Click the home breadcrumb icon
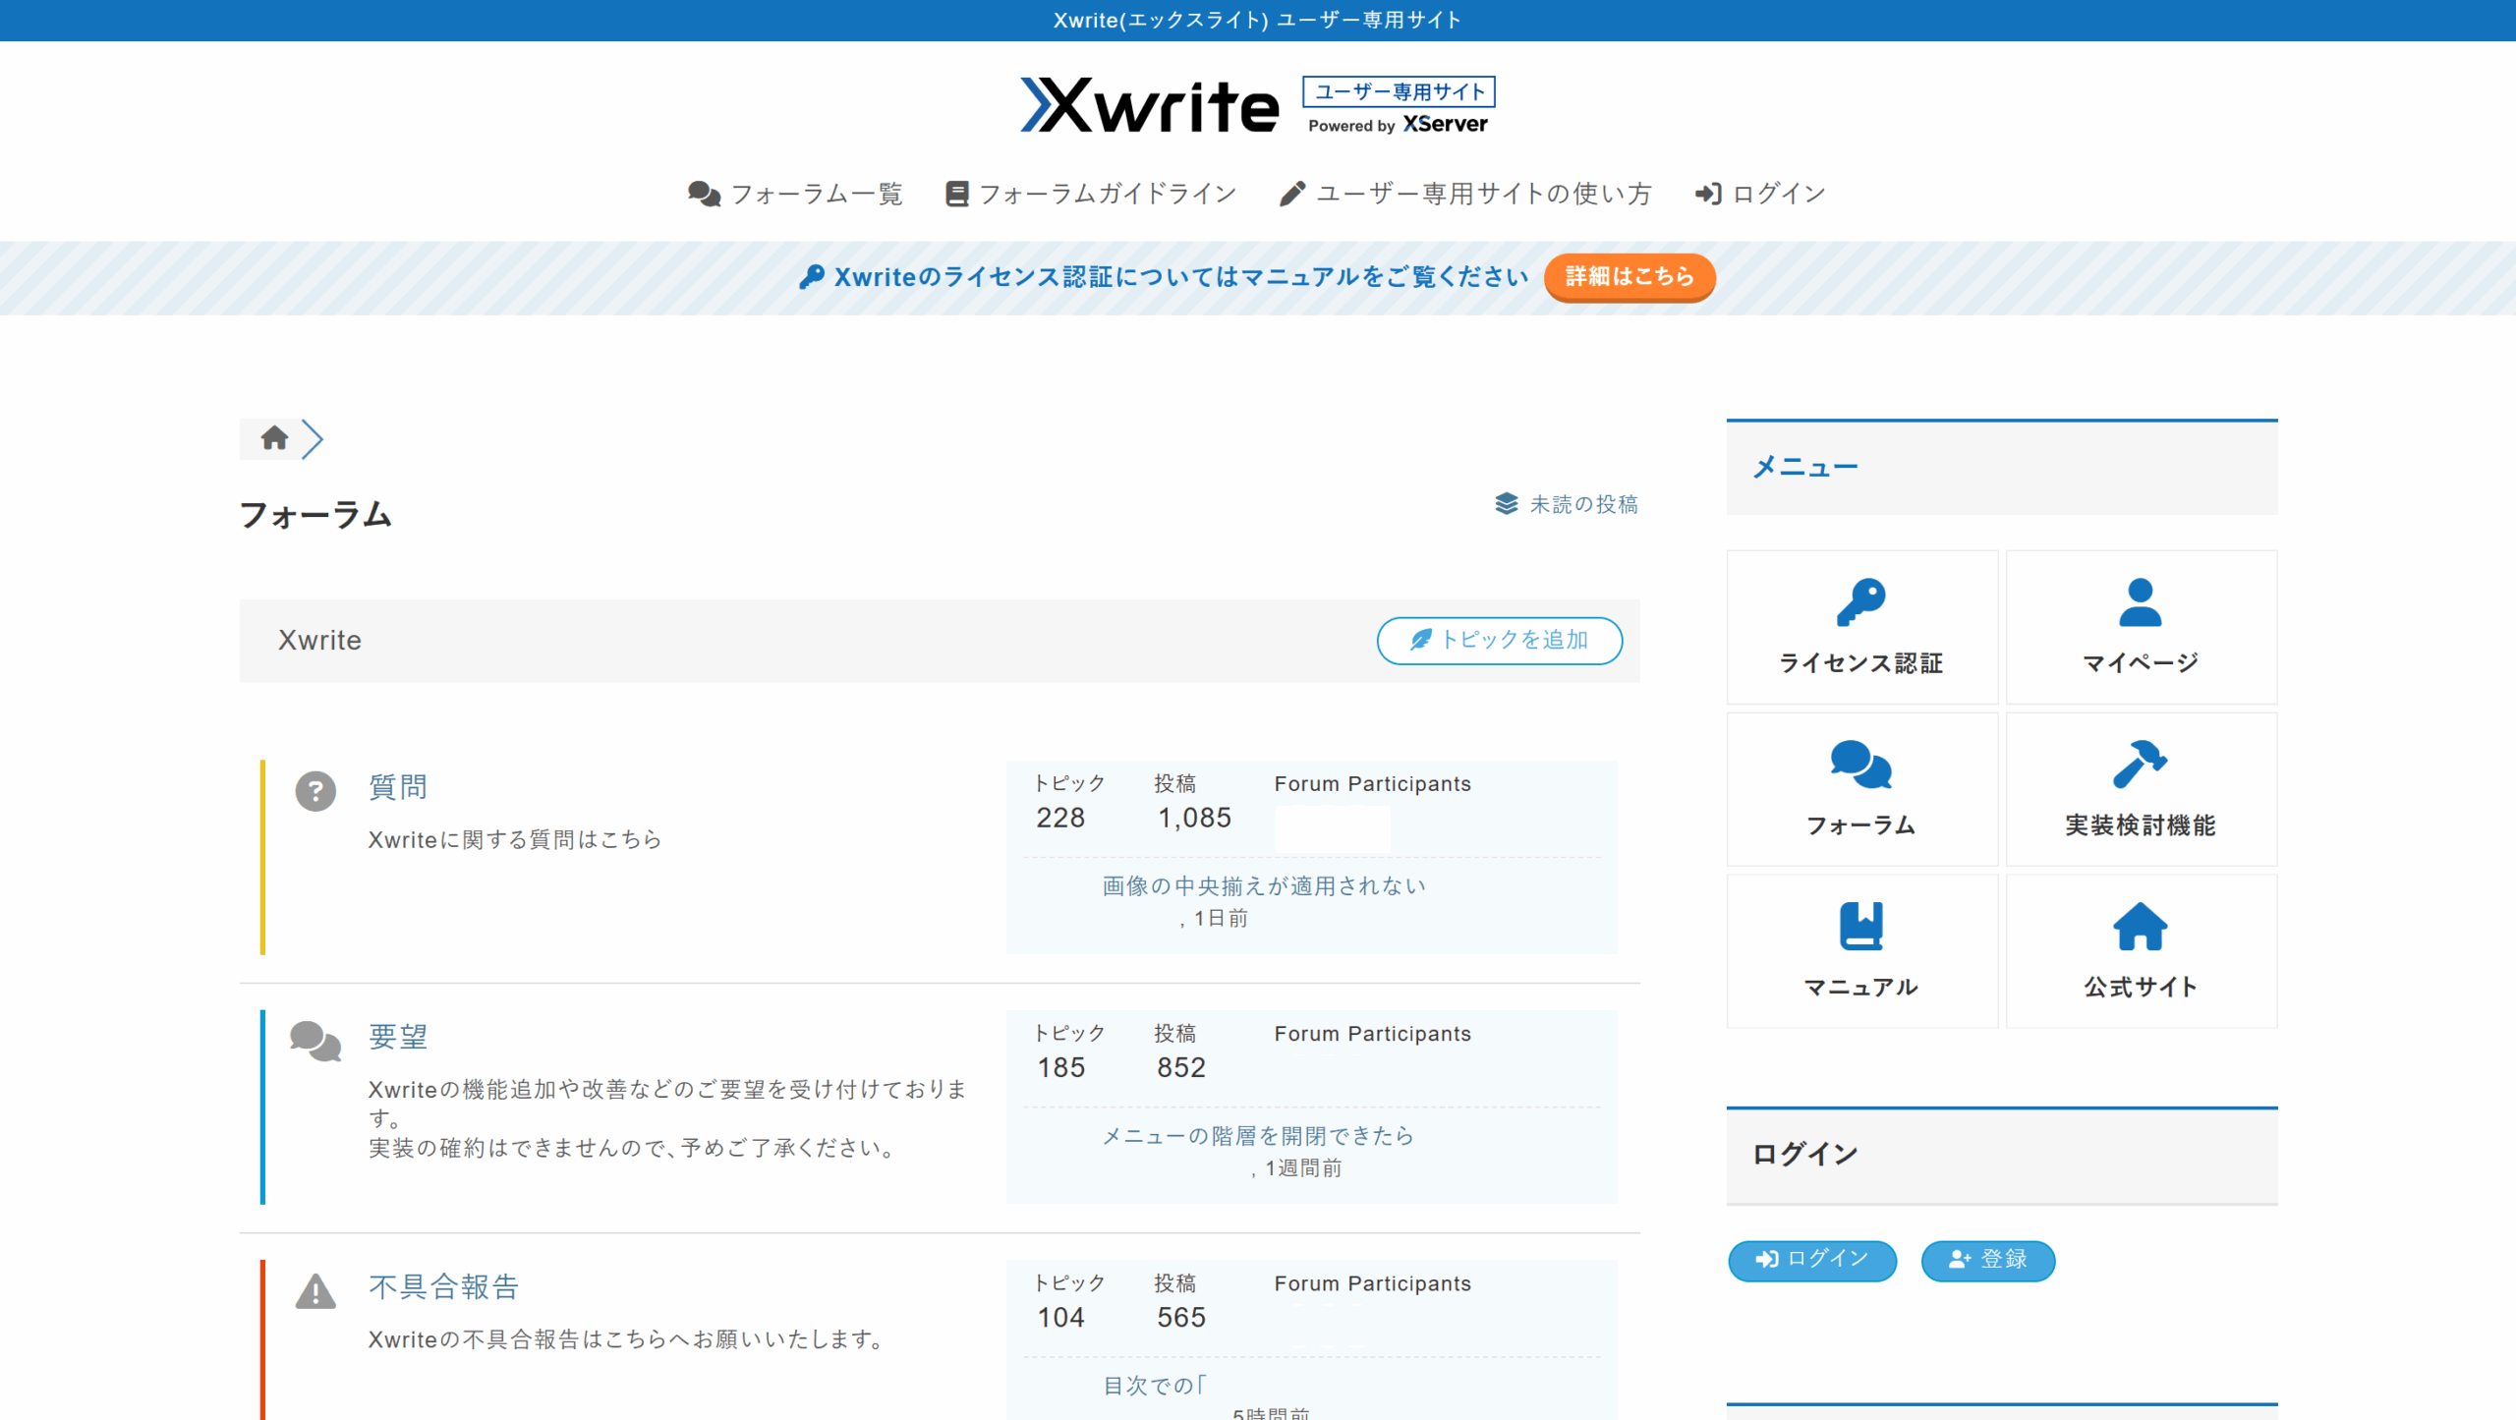This screenshot has height=1420, width=2516. coord(274,438)
